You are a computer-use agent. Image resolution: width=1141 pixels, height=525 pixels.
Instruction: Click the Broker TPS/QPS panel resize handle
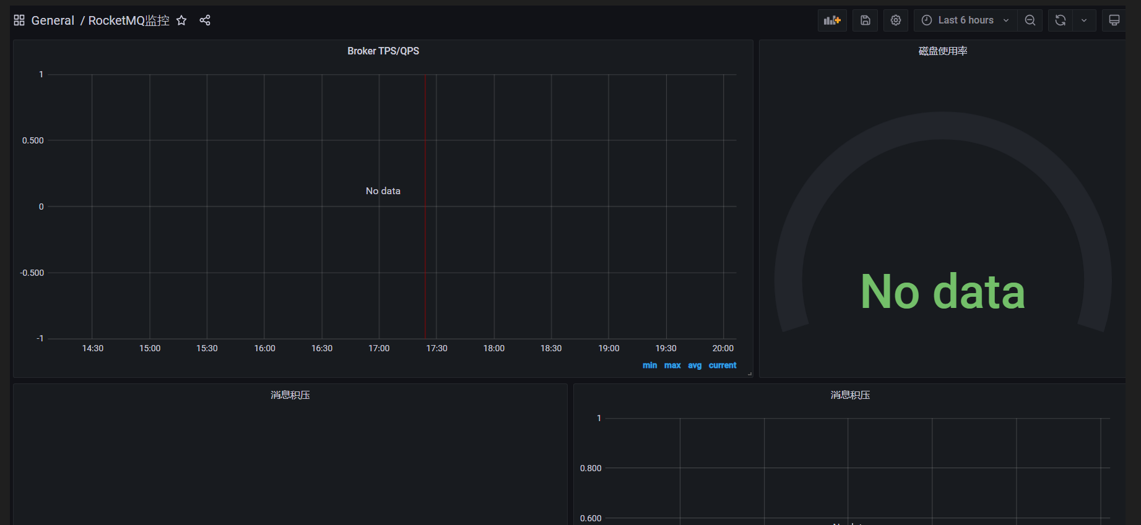click(x=749, y=373)
